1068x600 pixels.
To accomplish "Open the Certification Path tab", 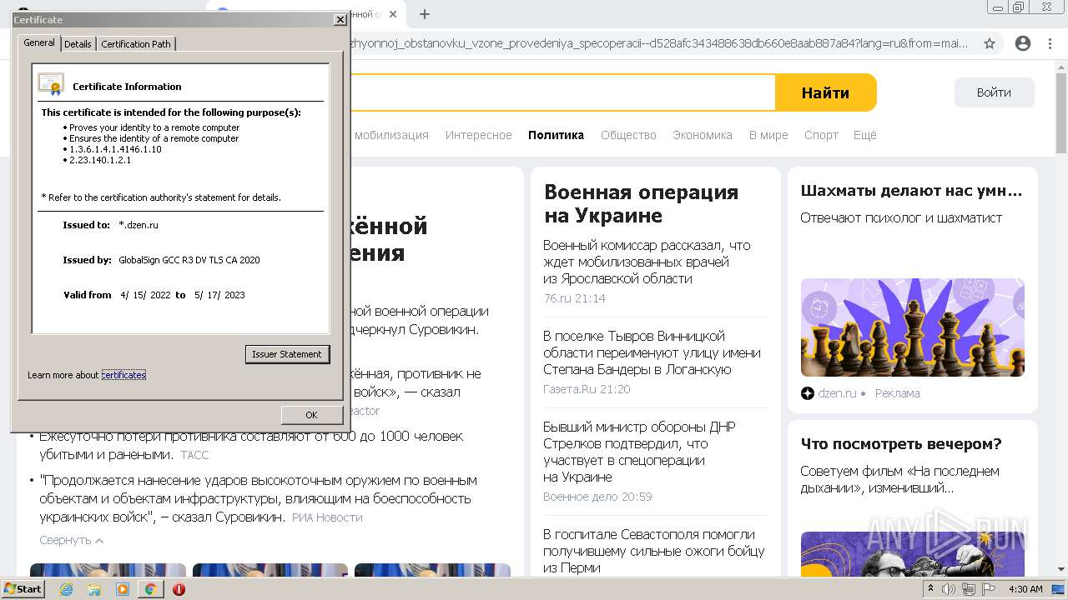I will coord(136,44).
